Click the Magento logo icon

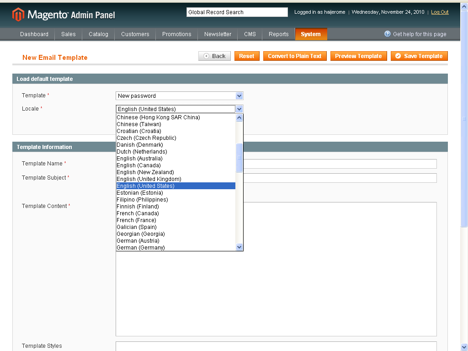pyautogui.click(x=18, y=14)
